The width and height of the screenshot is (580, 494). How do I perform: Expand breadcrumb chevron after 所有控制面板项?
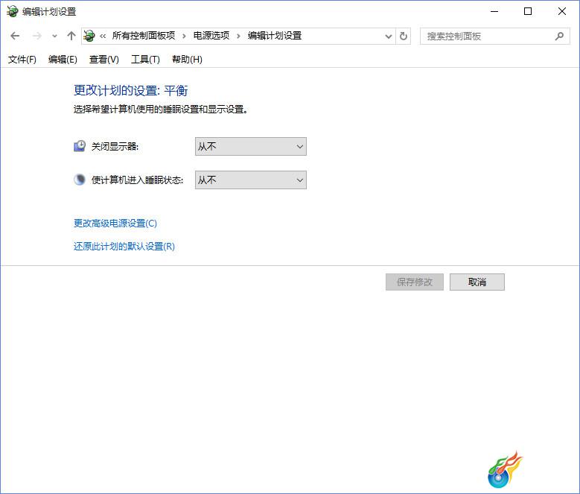coord(184,37)
